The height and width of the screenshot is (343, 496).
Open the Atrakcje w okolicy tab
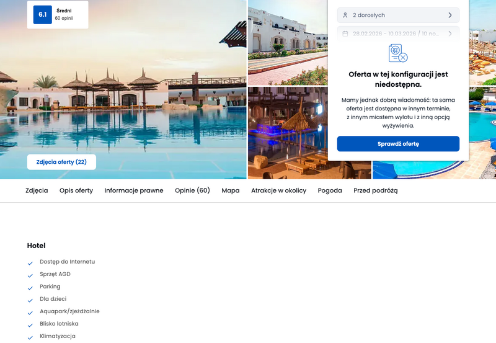(x=278, y=190)
